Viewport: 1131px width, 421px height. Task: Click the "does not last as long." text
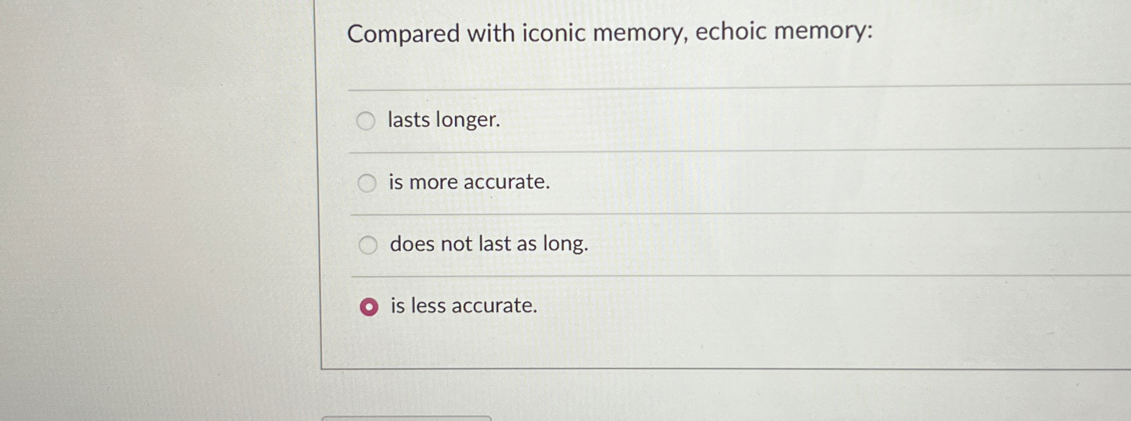[489, 244]
